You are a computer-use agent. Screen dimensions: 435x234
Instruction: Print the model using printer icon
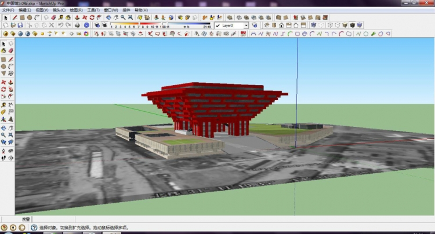point(77,25)
